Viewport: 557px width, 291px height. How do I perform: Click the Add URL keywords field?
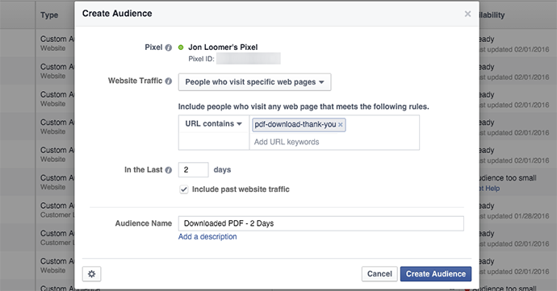point(287,142)
